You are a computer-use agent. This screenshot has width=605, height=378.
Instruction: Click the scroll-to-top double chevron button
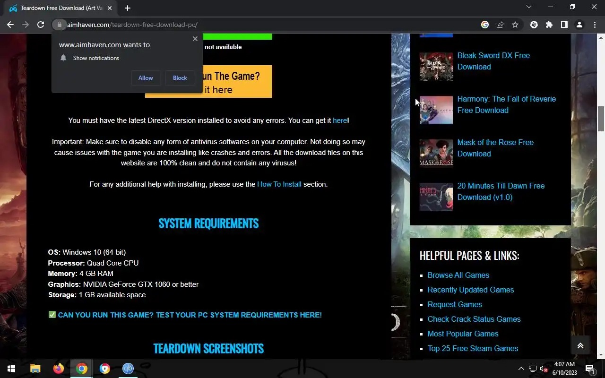(580, 345)
